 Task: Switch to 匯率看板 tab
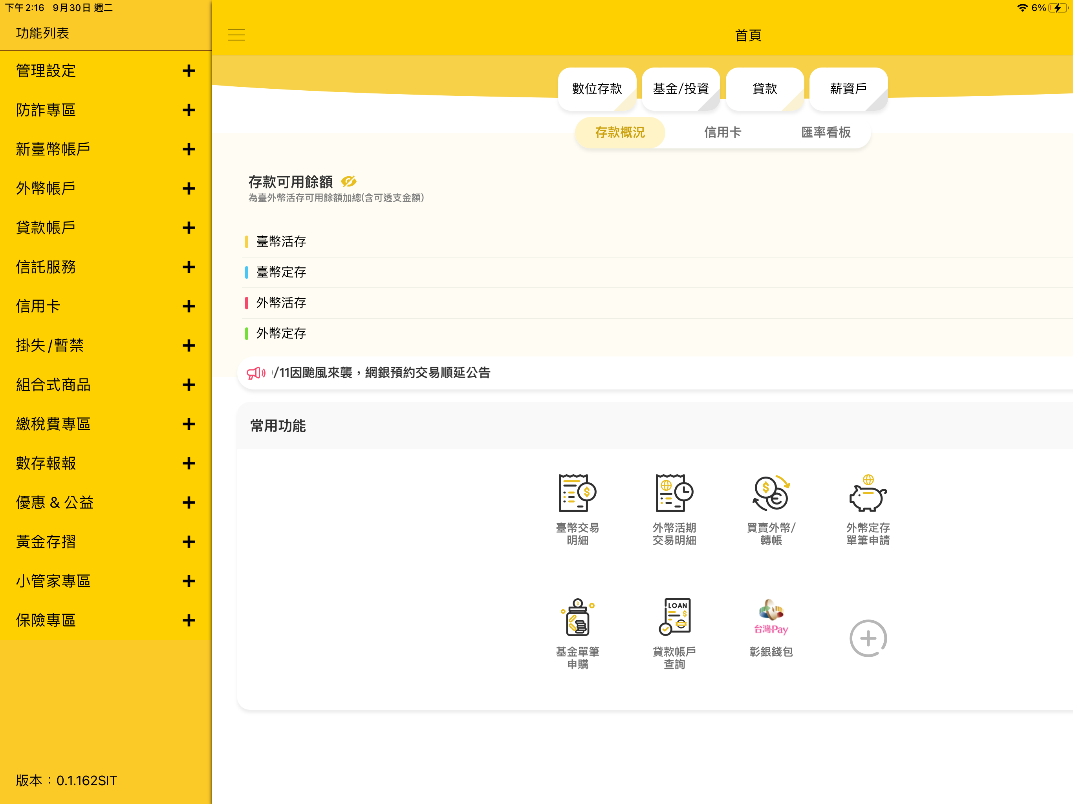click(826, 132)
